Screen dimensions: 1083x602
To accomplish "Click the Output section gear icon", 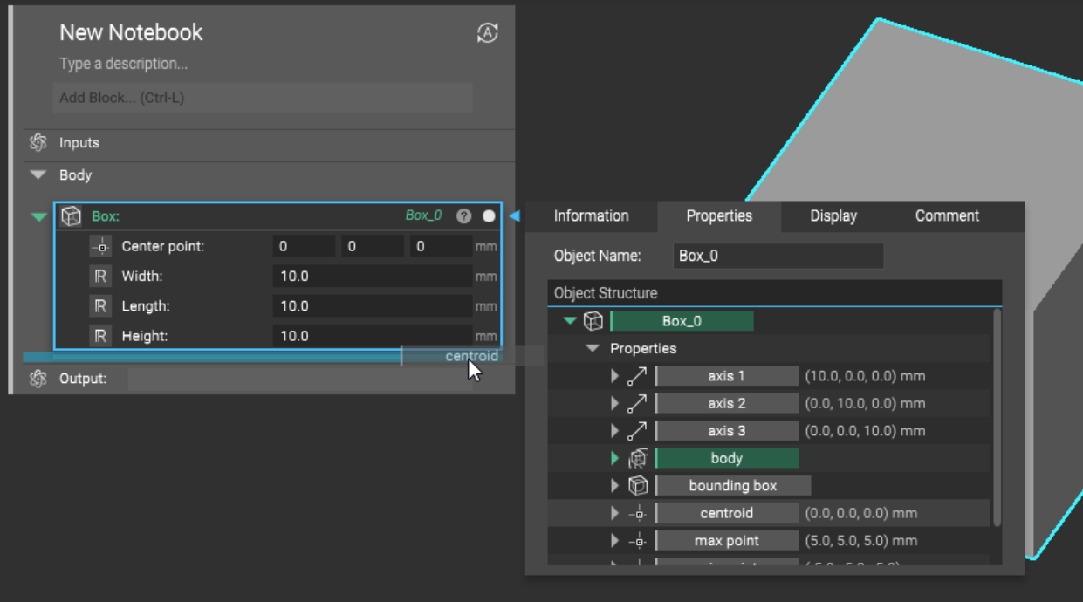I will [38, 379].
